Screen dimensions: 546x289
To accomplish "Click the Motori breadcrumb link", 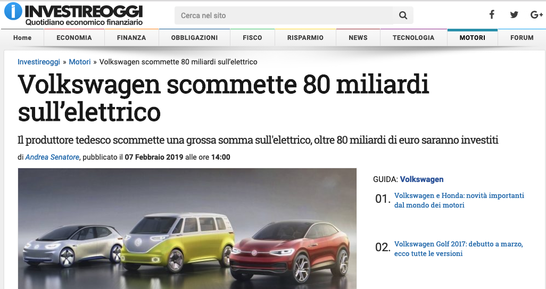I will 80,62.
